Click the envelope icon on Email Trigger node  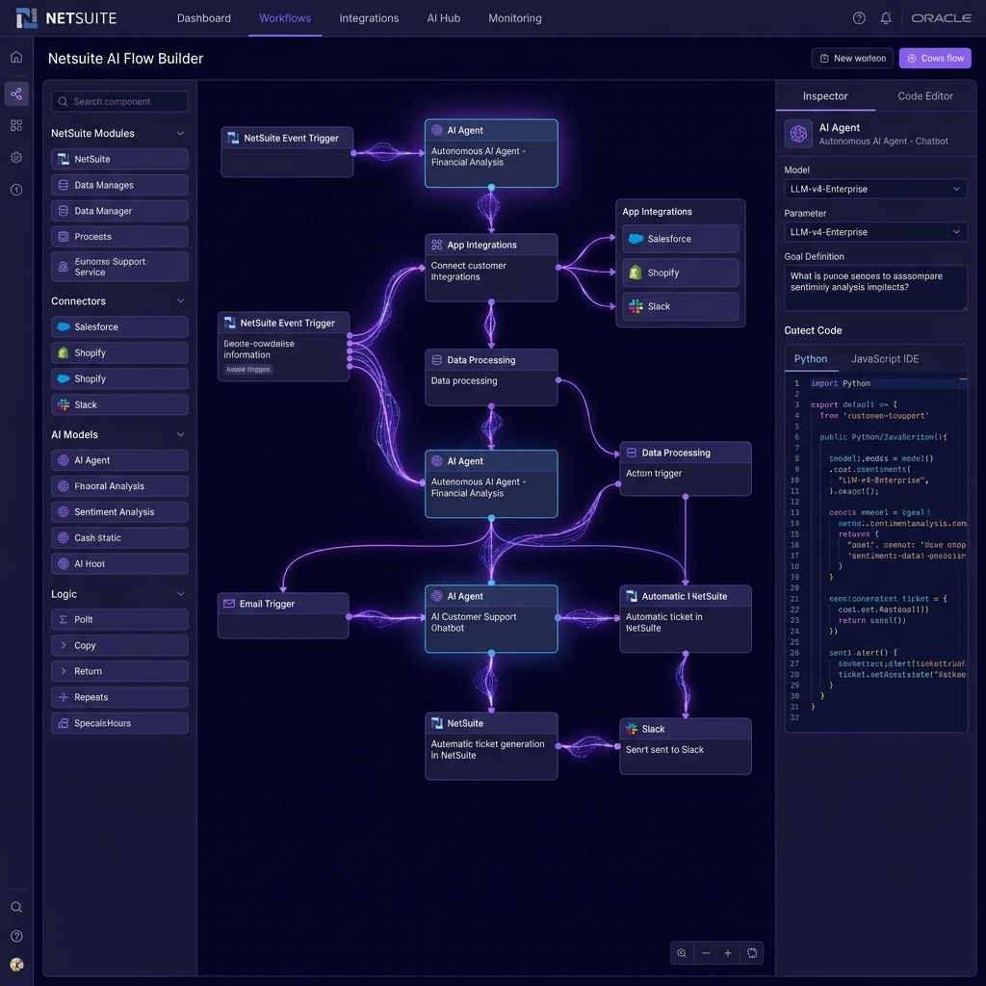point(229,604)
